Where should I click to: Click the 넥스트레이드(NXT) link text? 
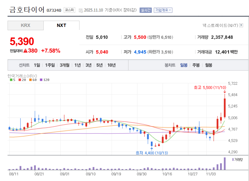(220, 25)
